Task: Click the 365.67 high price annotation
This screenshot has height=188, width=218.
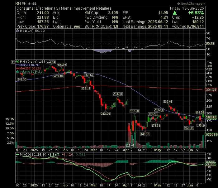Action: tap(89, 75)
